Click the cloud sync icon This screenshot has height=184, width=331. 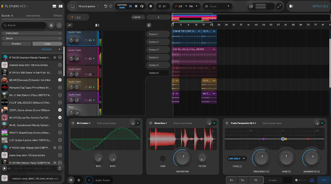point(312,180)
